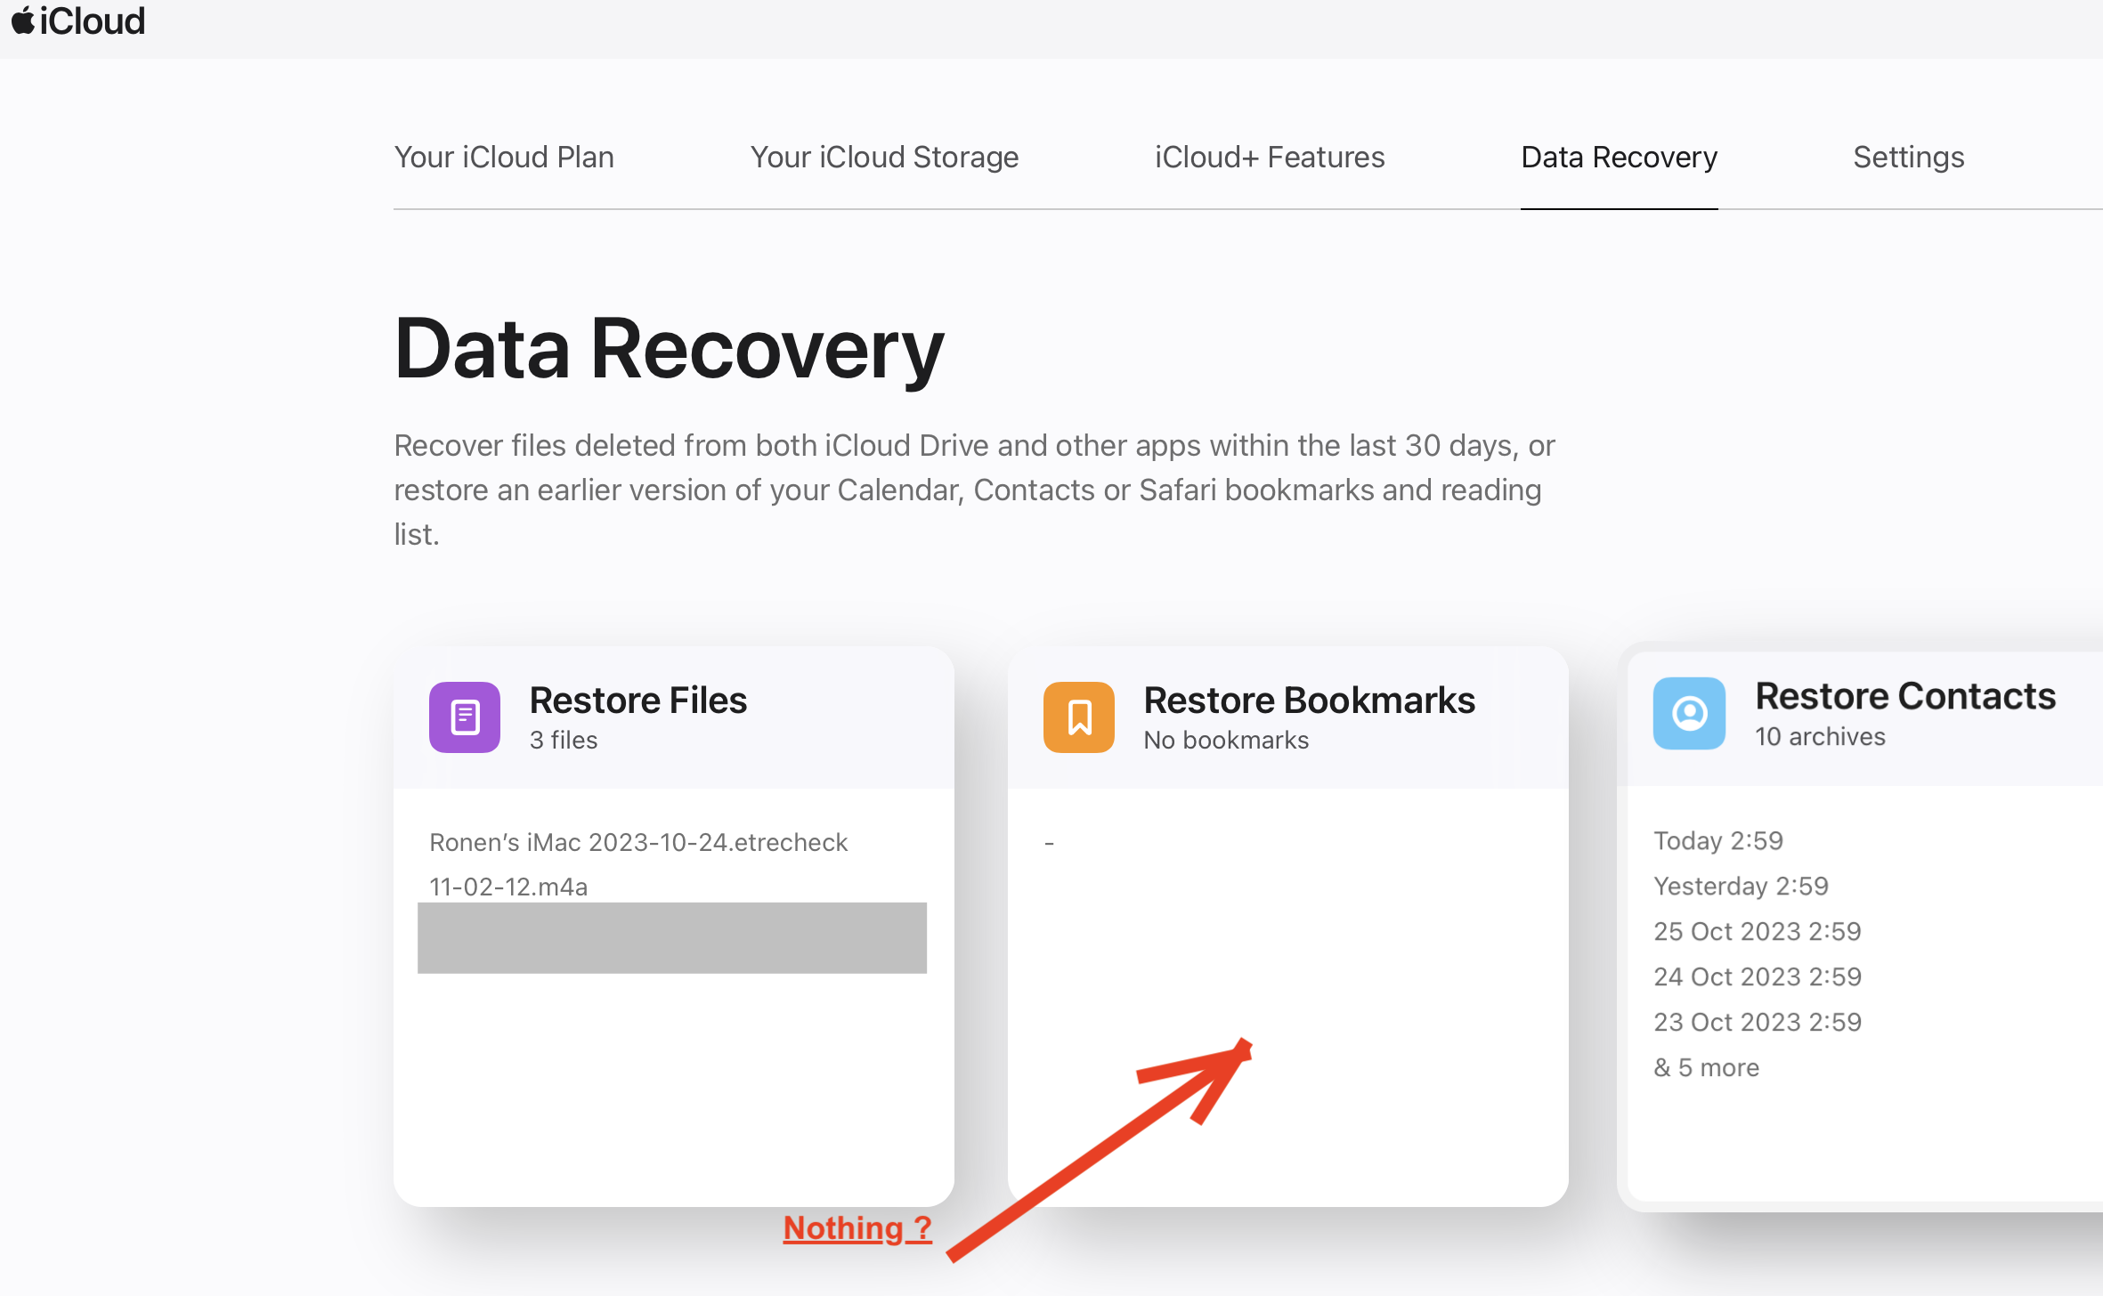2103x1296 pixels.
Task: Click the orange Restore Bookmarks icon
Action: point(1078,717)
